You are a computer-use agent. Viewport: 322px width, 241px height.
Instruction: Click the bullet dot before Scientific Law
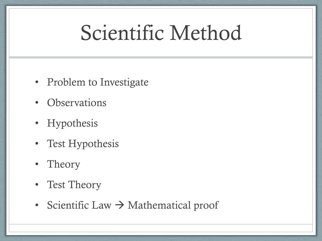pyautogui.click(x=37, y=205)
